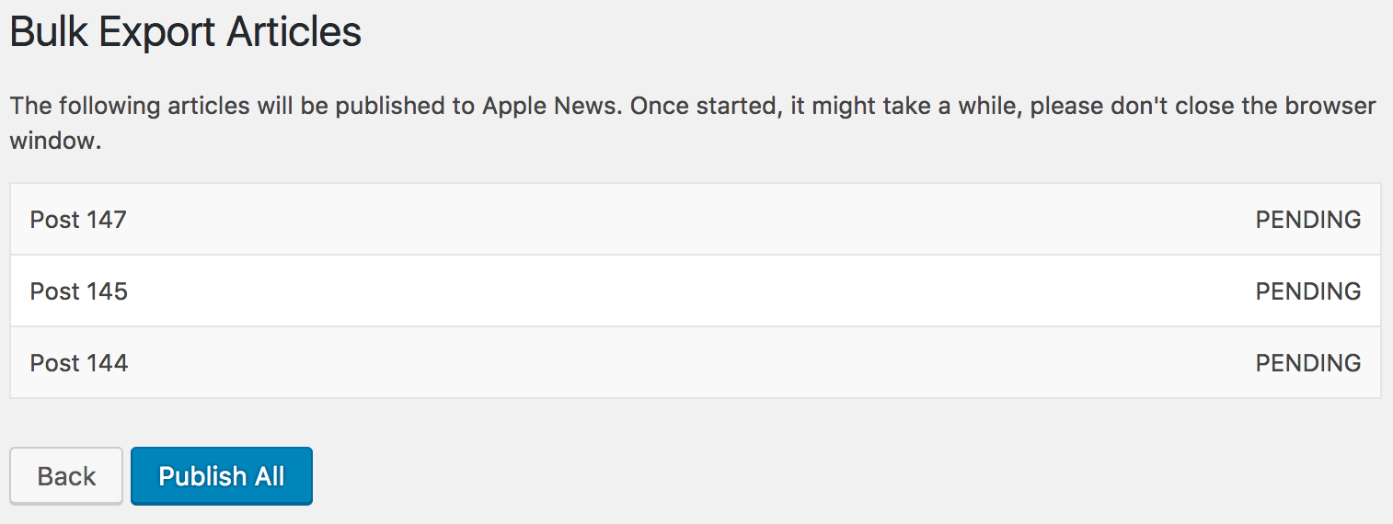1393x524 pixels.
Task: Click the word Articles in the heading
Action: (x=294, y=32)
